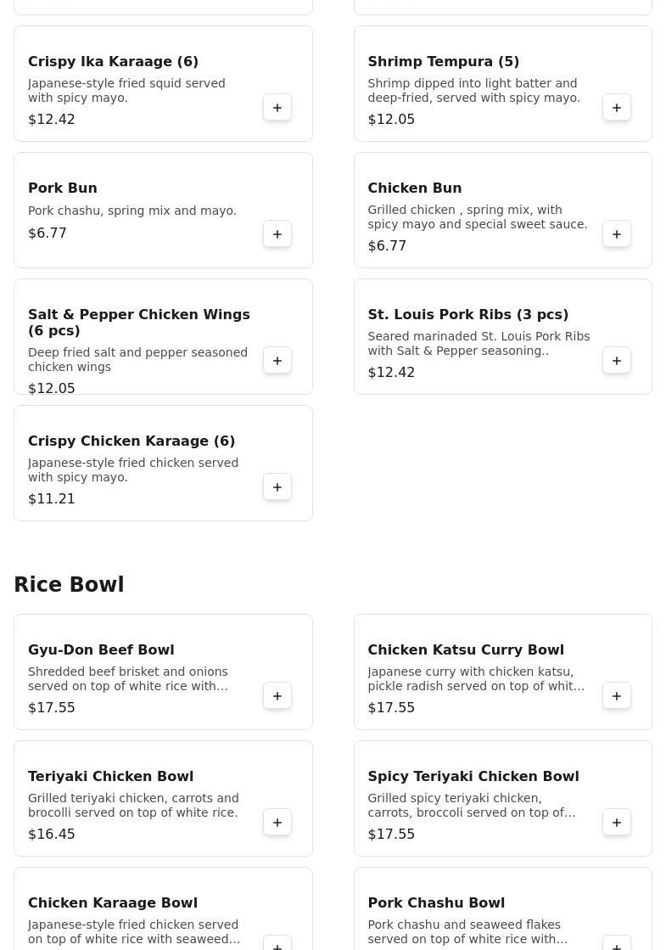
Task: Open Pork Bun item details
Action: (63, 188)
